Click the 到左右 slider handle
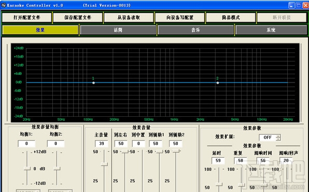This screenshot has width=309, height=192. (125, 152)
